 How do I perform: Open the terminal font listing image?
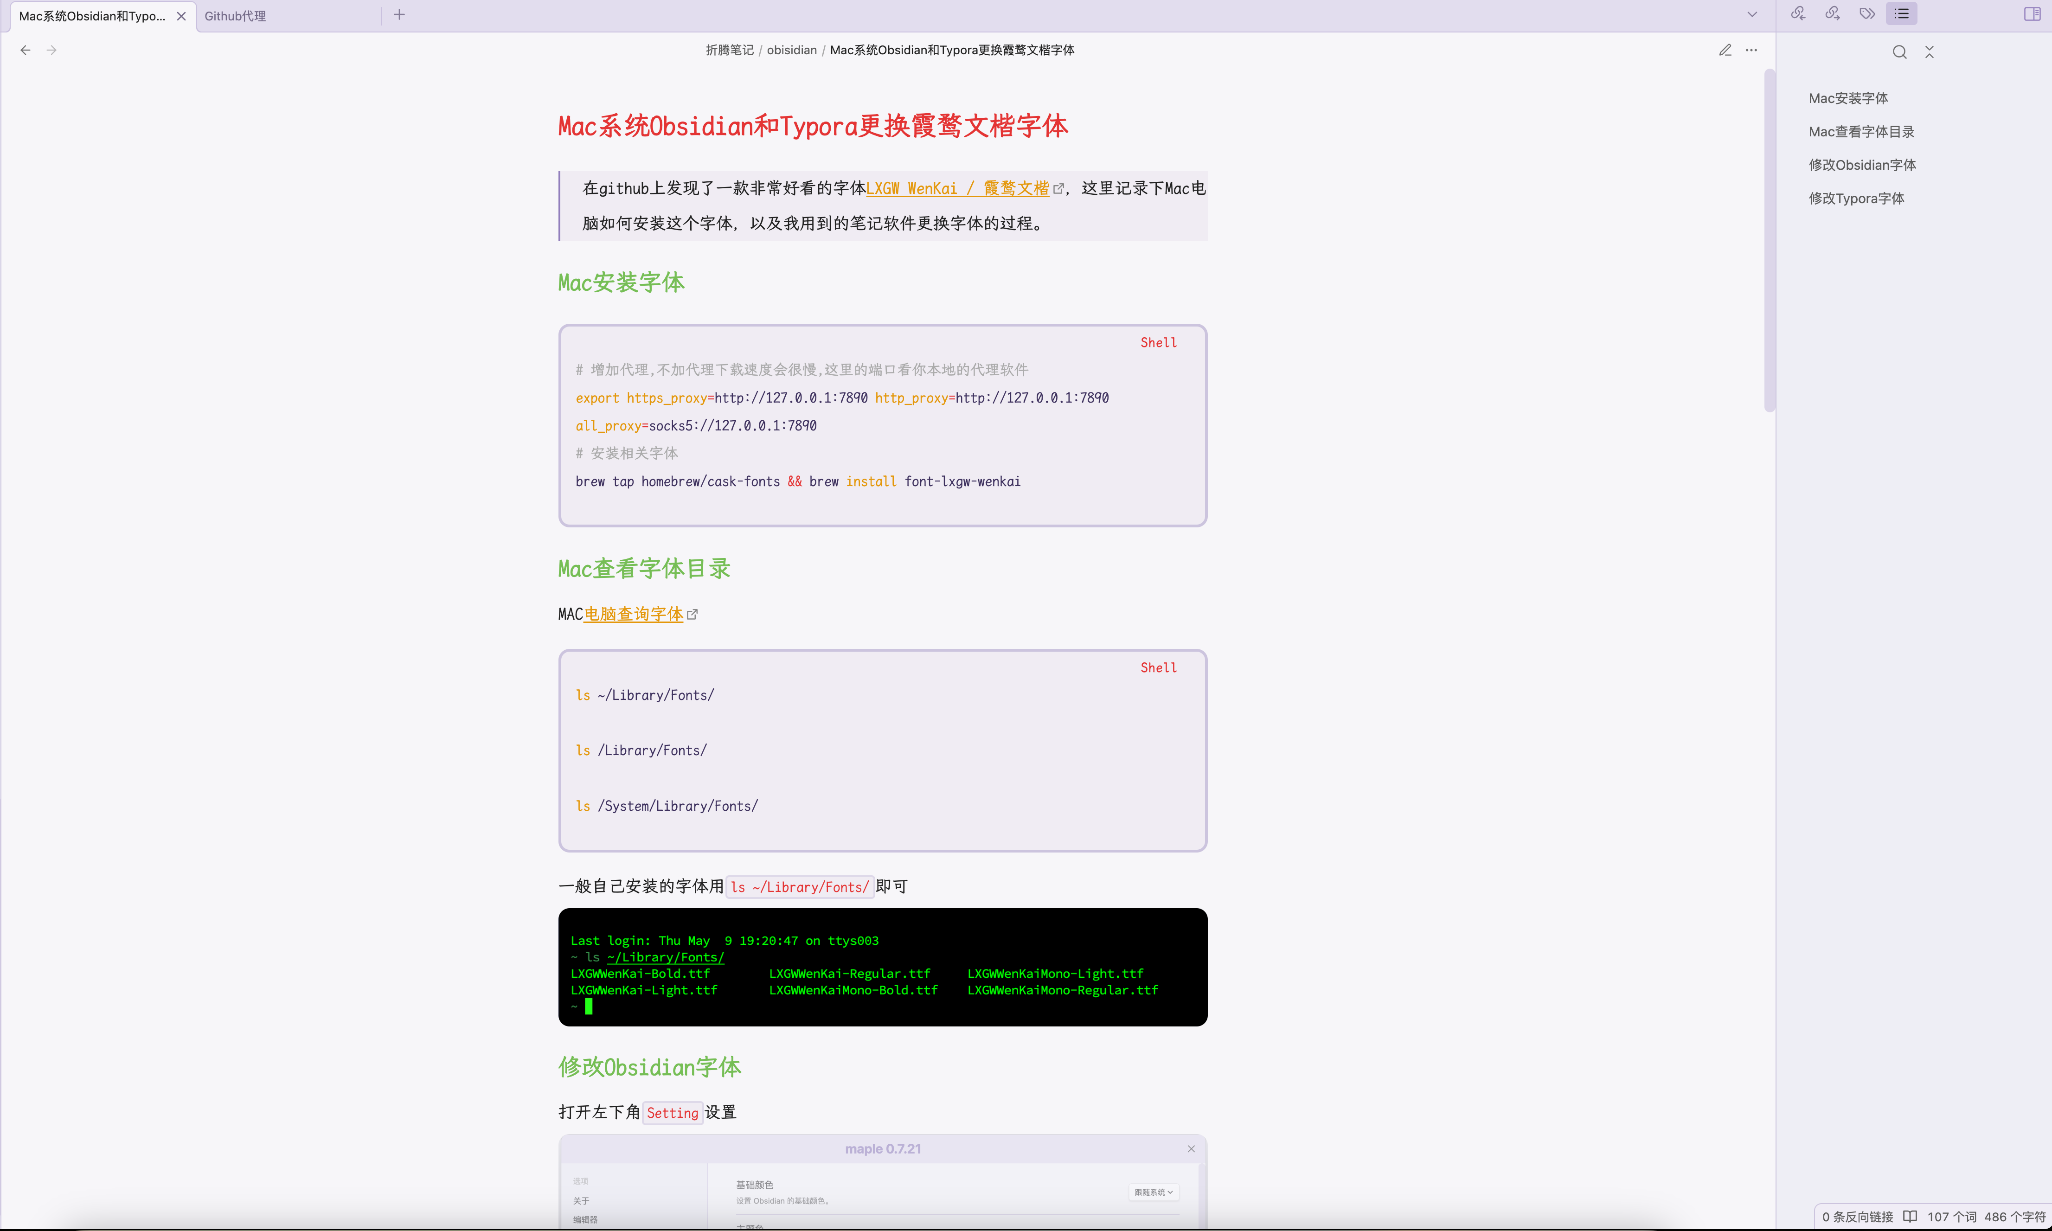[x=883, y=967]
